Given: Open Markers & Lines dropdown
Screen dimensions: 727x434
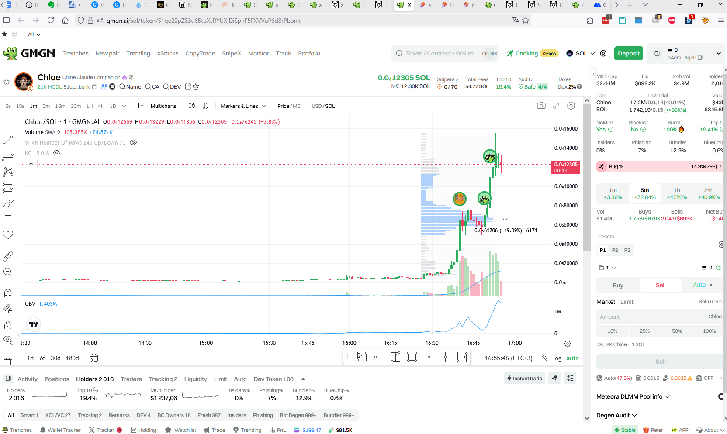Looking at the screenshot, I should click(243, 106).
